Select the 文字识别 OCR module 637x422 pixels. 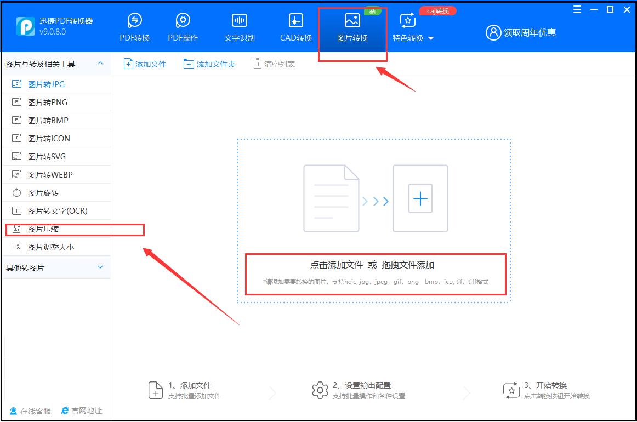(239, 26)
